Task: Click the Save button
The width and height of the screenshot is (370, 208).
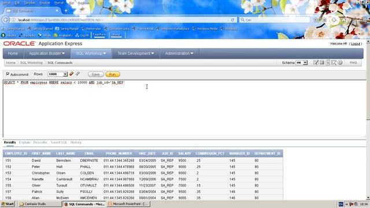Action: tap(95, 75)
